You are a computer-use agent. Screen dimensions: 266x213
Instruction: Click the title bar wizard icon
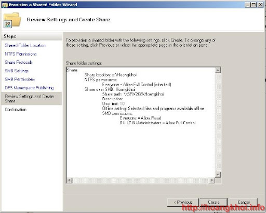point(5,5)
